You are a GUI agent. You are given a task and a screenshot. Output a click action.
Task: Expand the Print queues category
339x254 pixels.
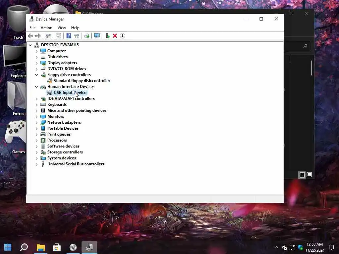(x=36, y=135)
